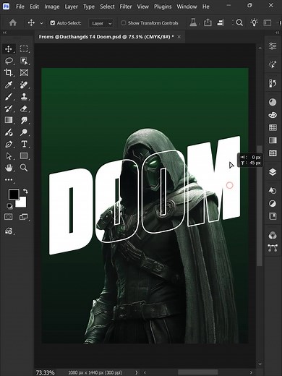Open the Search magnifier in options bar
Viewport: 282px width, 376px height.
click(239, 23)
